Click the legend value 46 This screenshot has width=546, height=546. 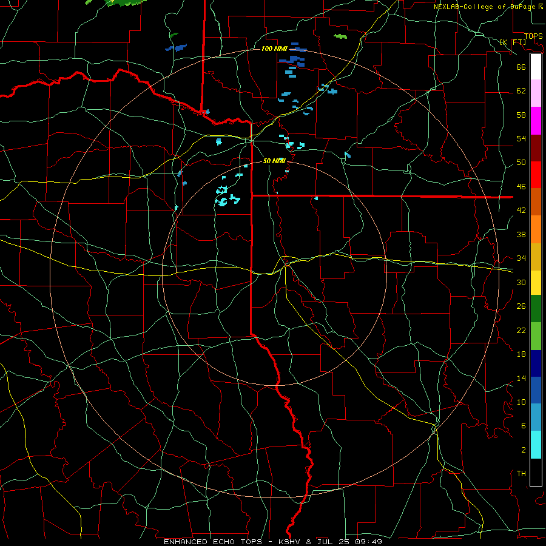(521, 187)
